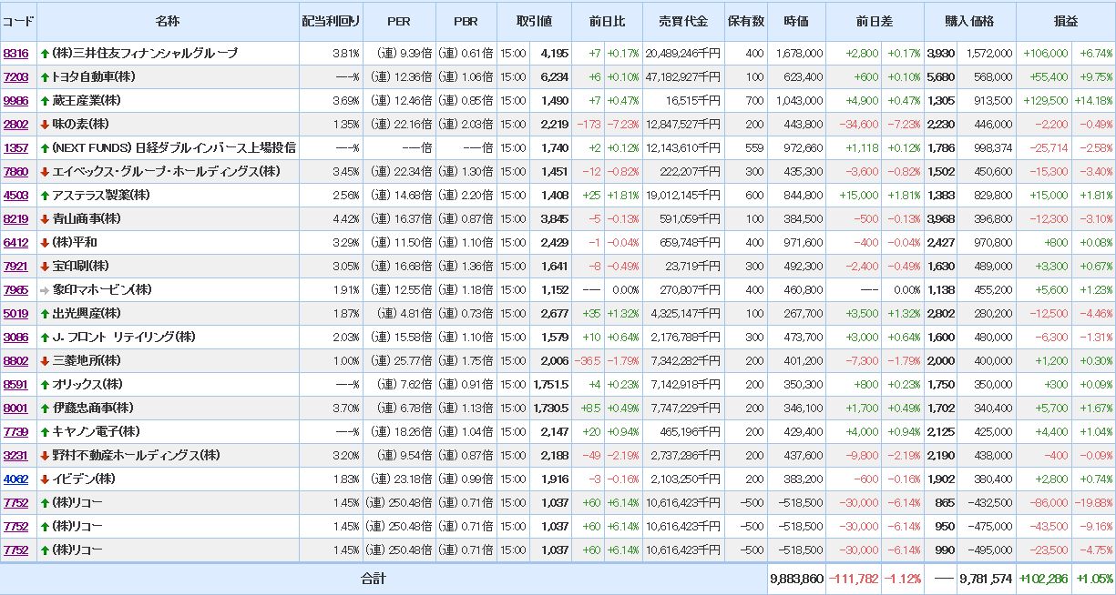Viewport: 1116px width, 595px height.
Task: Open stock code 7203 link
Action: [15, 77]
